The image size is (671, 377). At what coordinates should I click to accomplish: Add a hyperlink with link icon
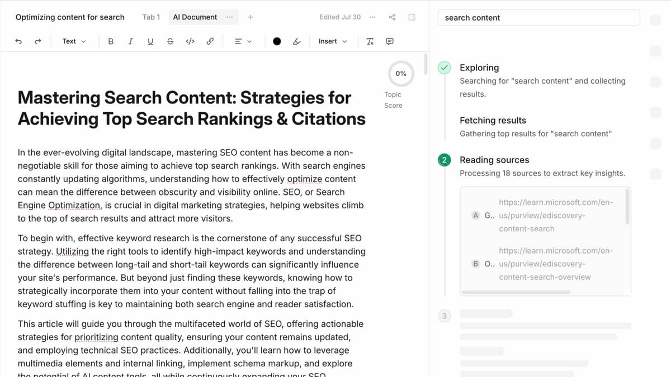click(x=210, y=41)
